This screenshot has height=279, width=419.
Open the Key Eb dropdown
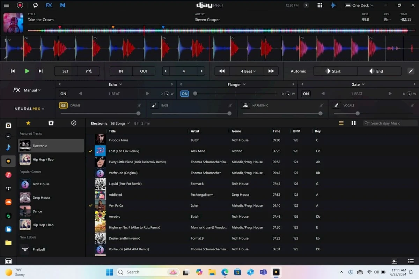tap(388, 20)
